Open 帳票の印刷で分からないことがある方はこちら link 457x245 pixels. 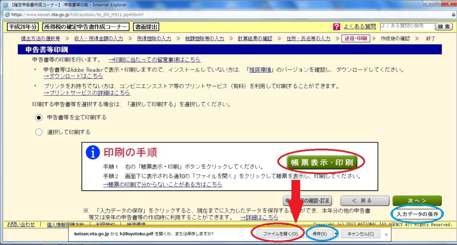click(x=162, y=184)
